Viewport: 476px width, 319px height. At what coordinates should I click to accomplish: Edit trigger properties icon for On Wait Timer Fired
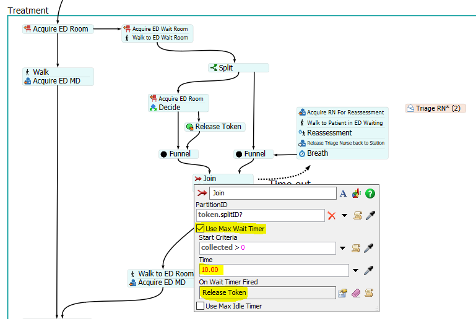pos(342,293)
